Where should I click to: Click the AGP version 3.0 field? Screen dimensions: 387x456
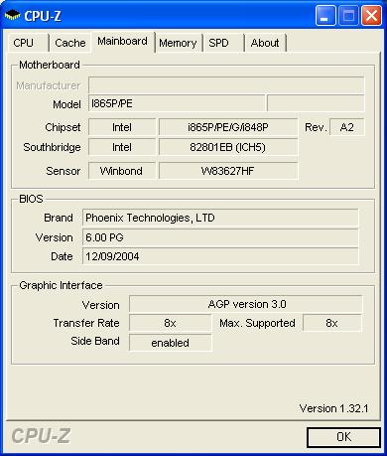(245, 304)
